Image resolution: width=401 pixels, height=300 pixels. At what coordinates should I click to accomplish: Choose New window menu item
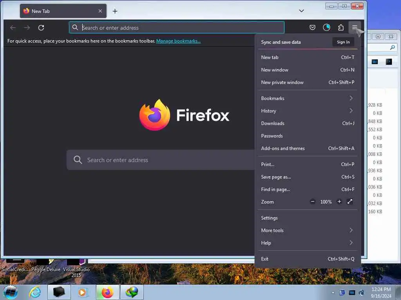click(308, 70)
